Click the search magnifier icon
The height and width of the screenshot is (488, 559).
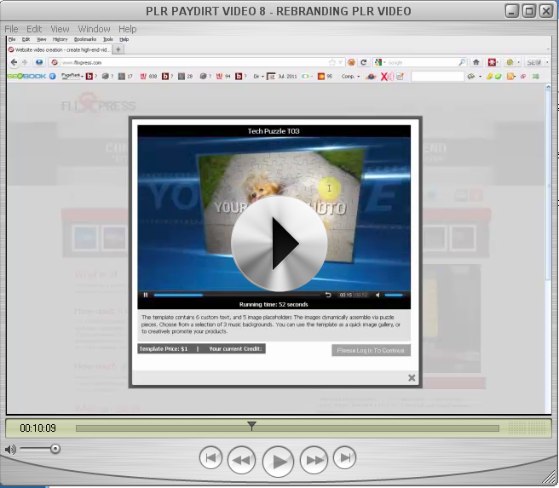pyautogui.click(x=462, y=62)
